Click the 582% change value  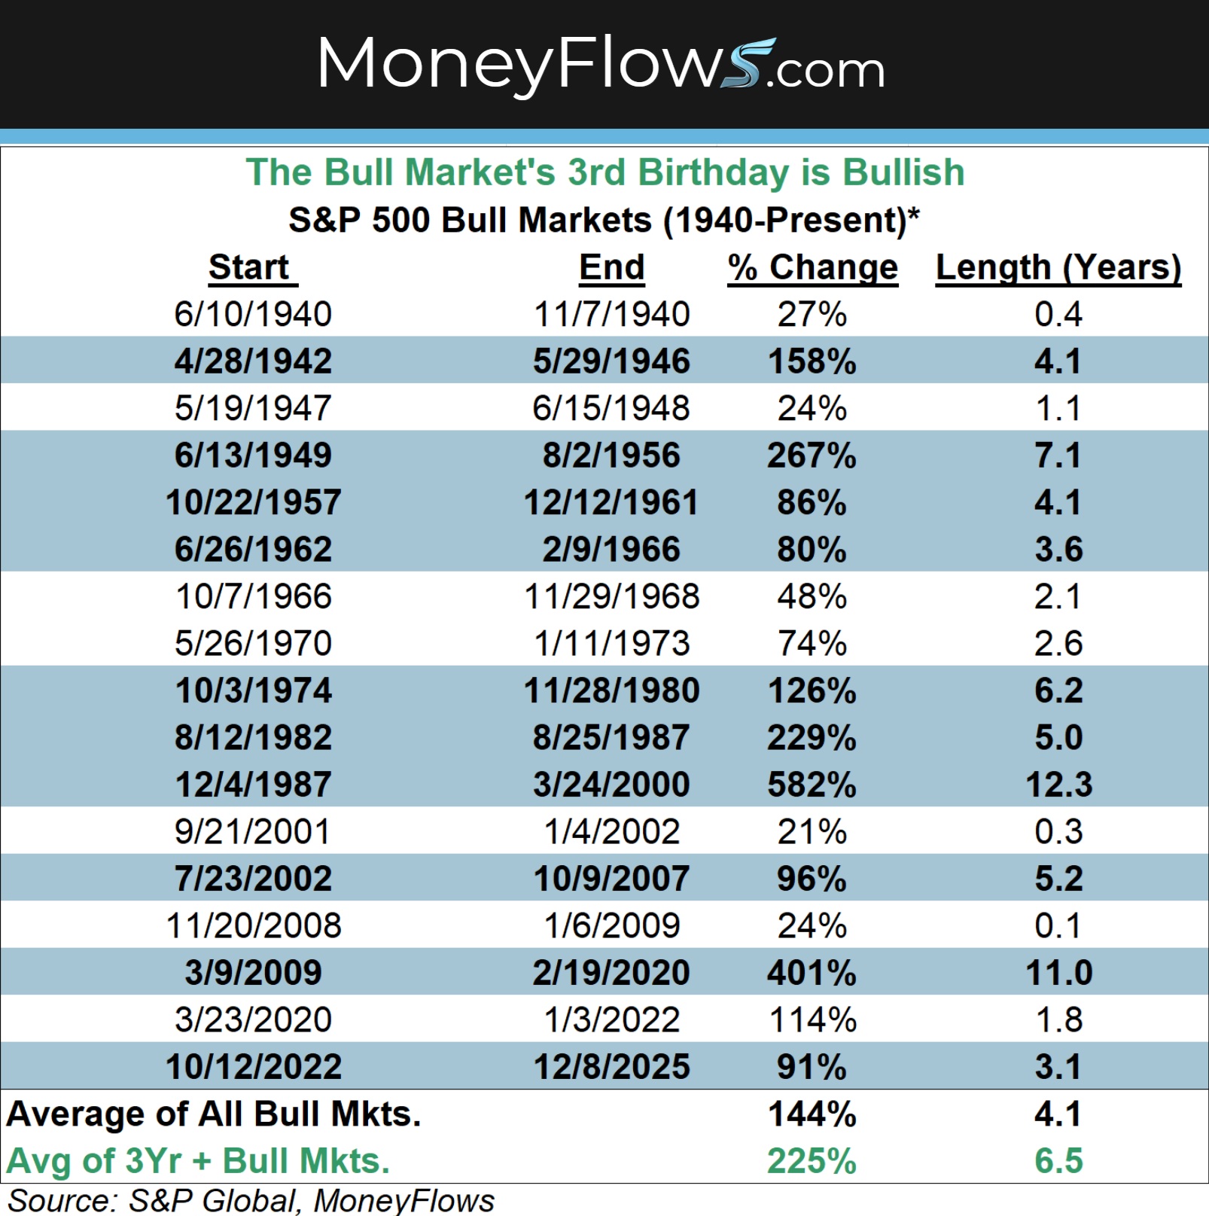click(x=812, y=785)
